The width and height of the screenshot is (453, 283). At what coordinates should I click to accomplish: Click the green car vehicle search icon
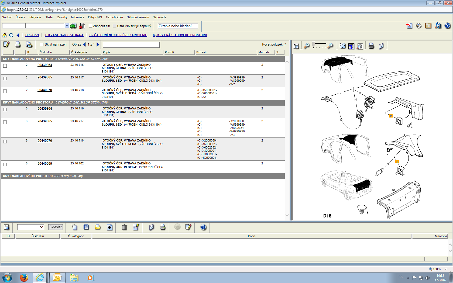coord(73,26)
